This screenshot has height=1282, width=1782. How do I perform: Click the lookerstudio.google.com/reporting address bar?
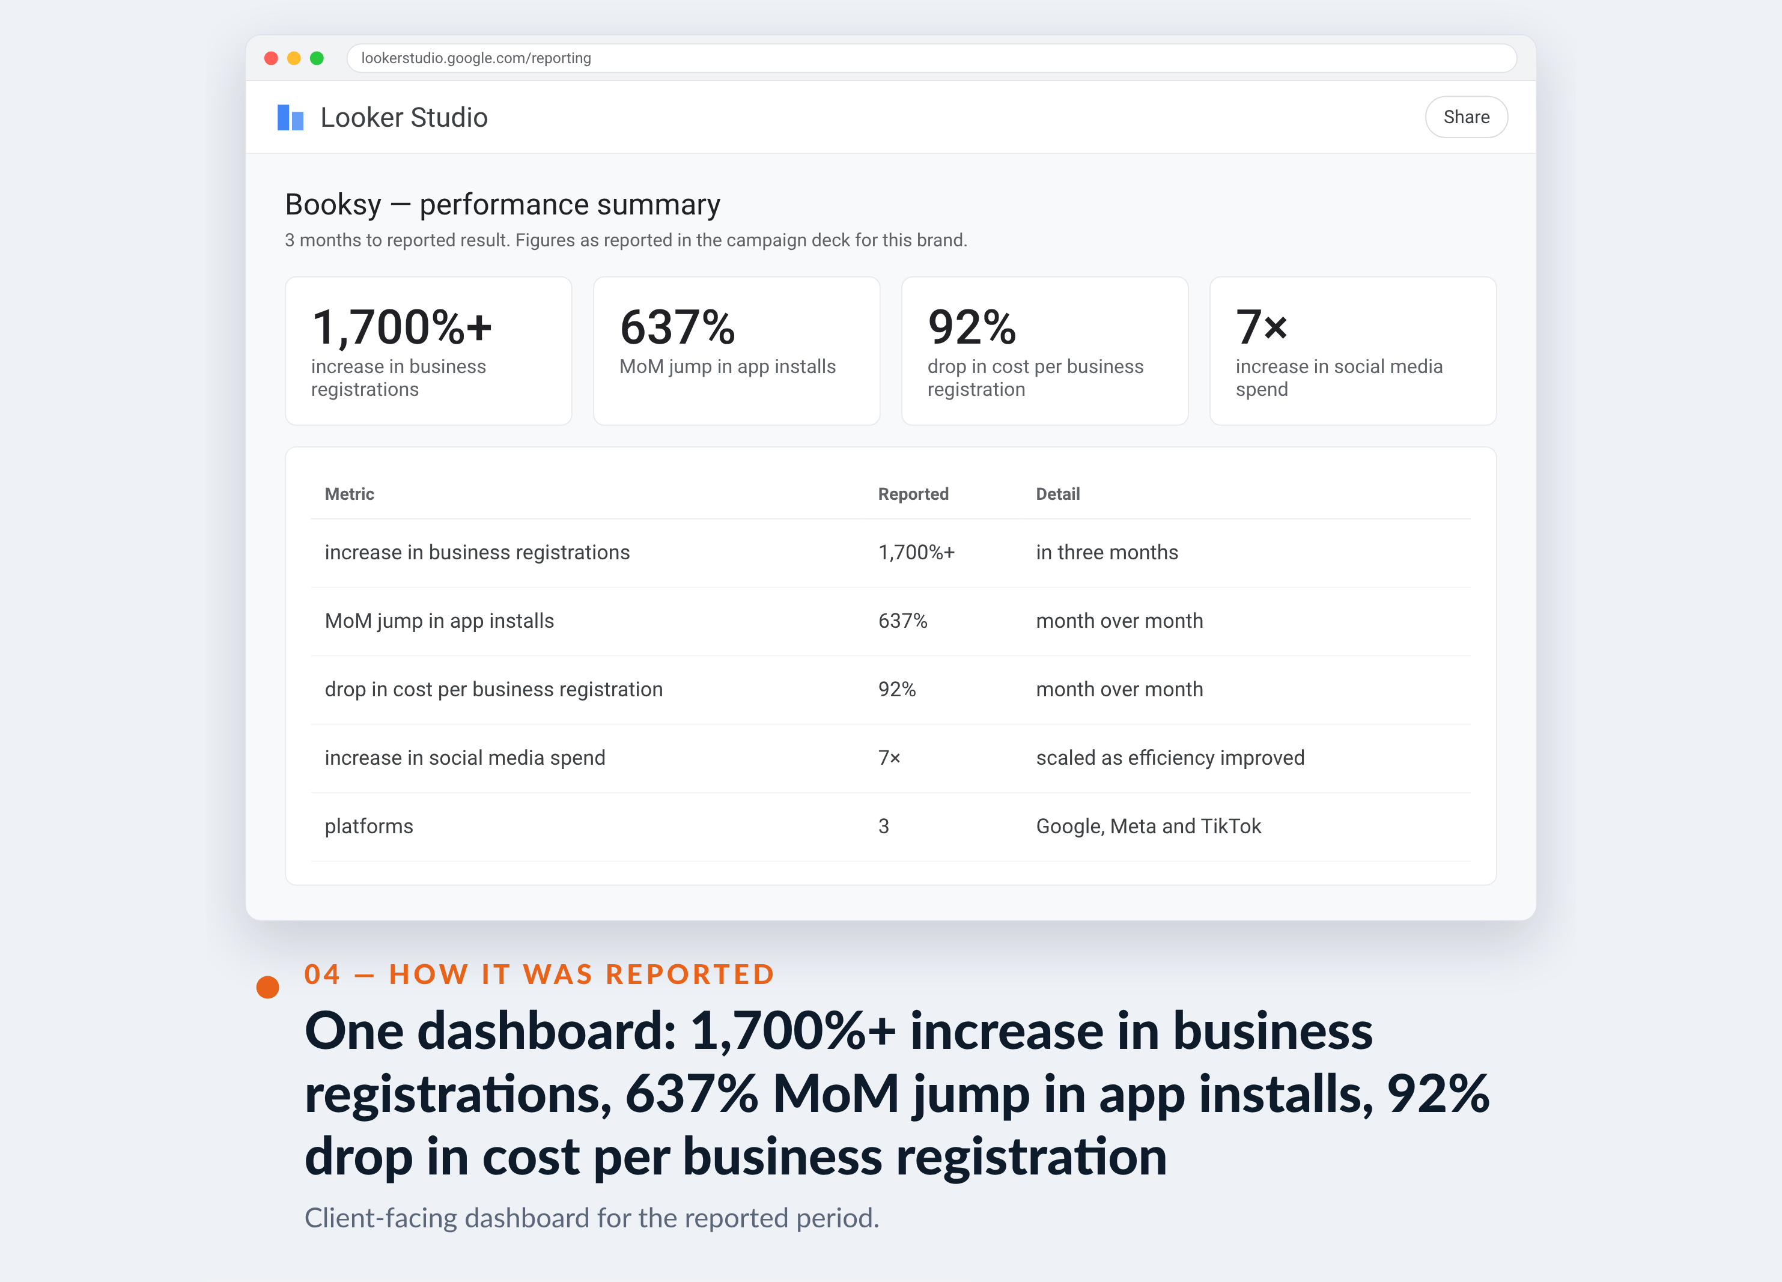tap(931, 58)
